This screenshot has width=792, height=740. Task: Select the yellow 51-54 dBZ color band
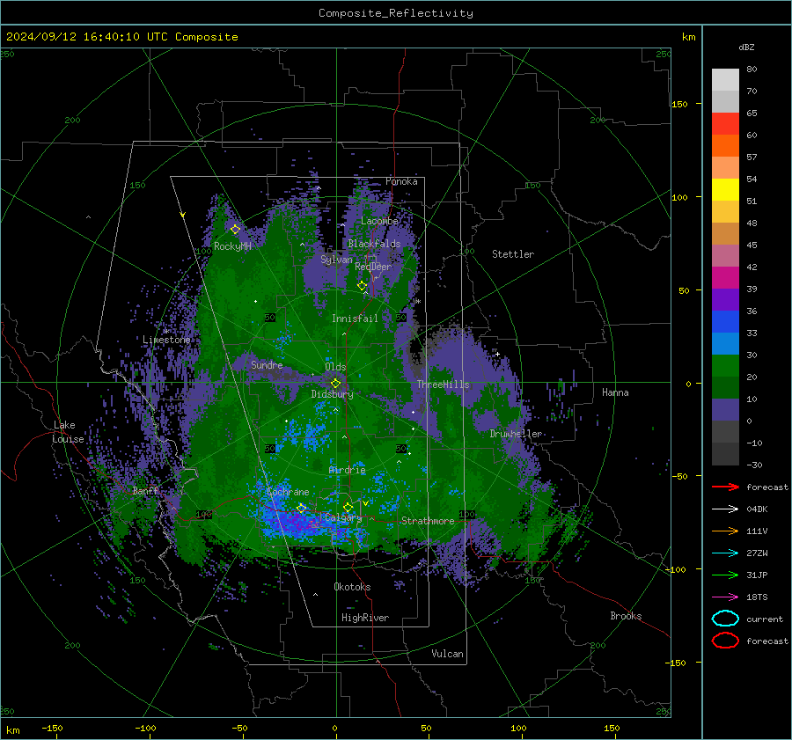pyautogui.click(x=725, y=190)
